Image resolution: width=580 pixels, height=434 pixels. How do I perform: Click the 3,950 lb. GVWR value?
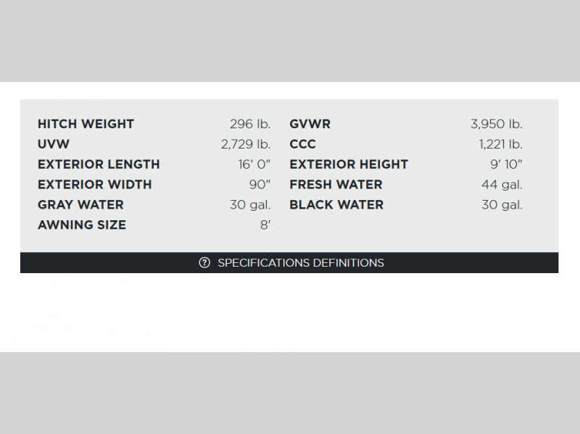click(x=497, y=124)
